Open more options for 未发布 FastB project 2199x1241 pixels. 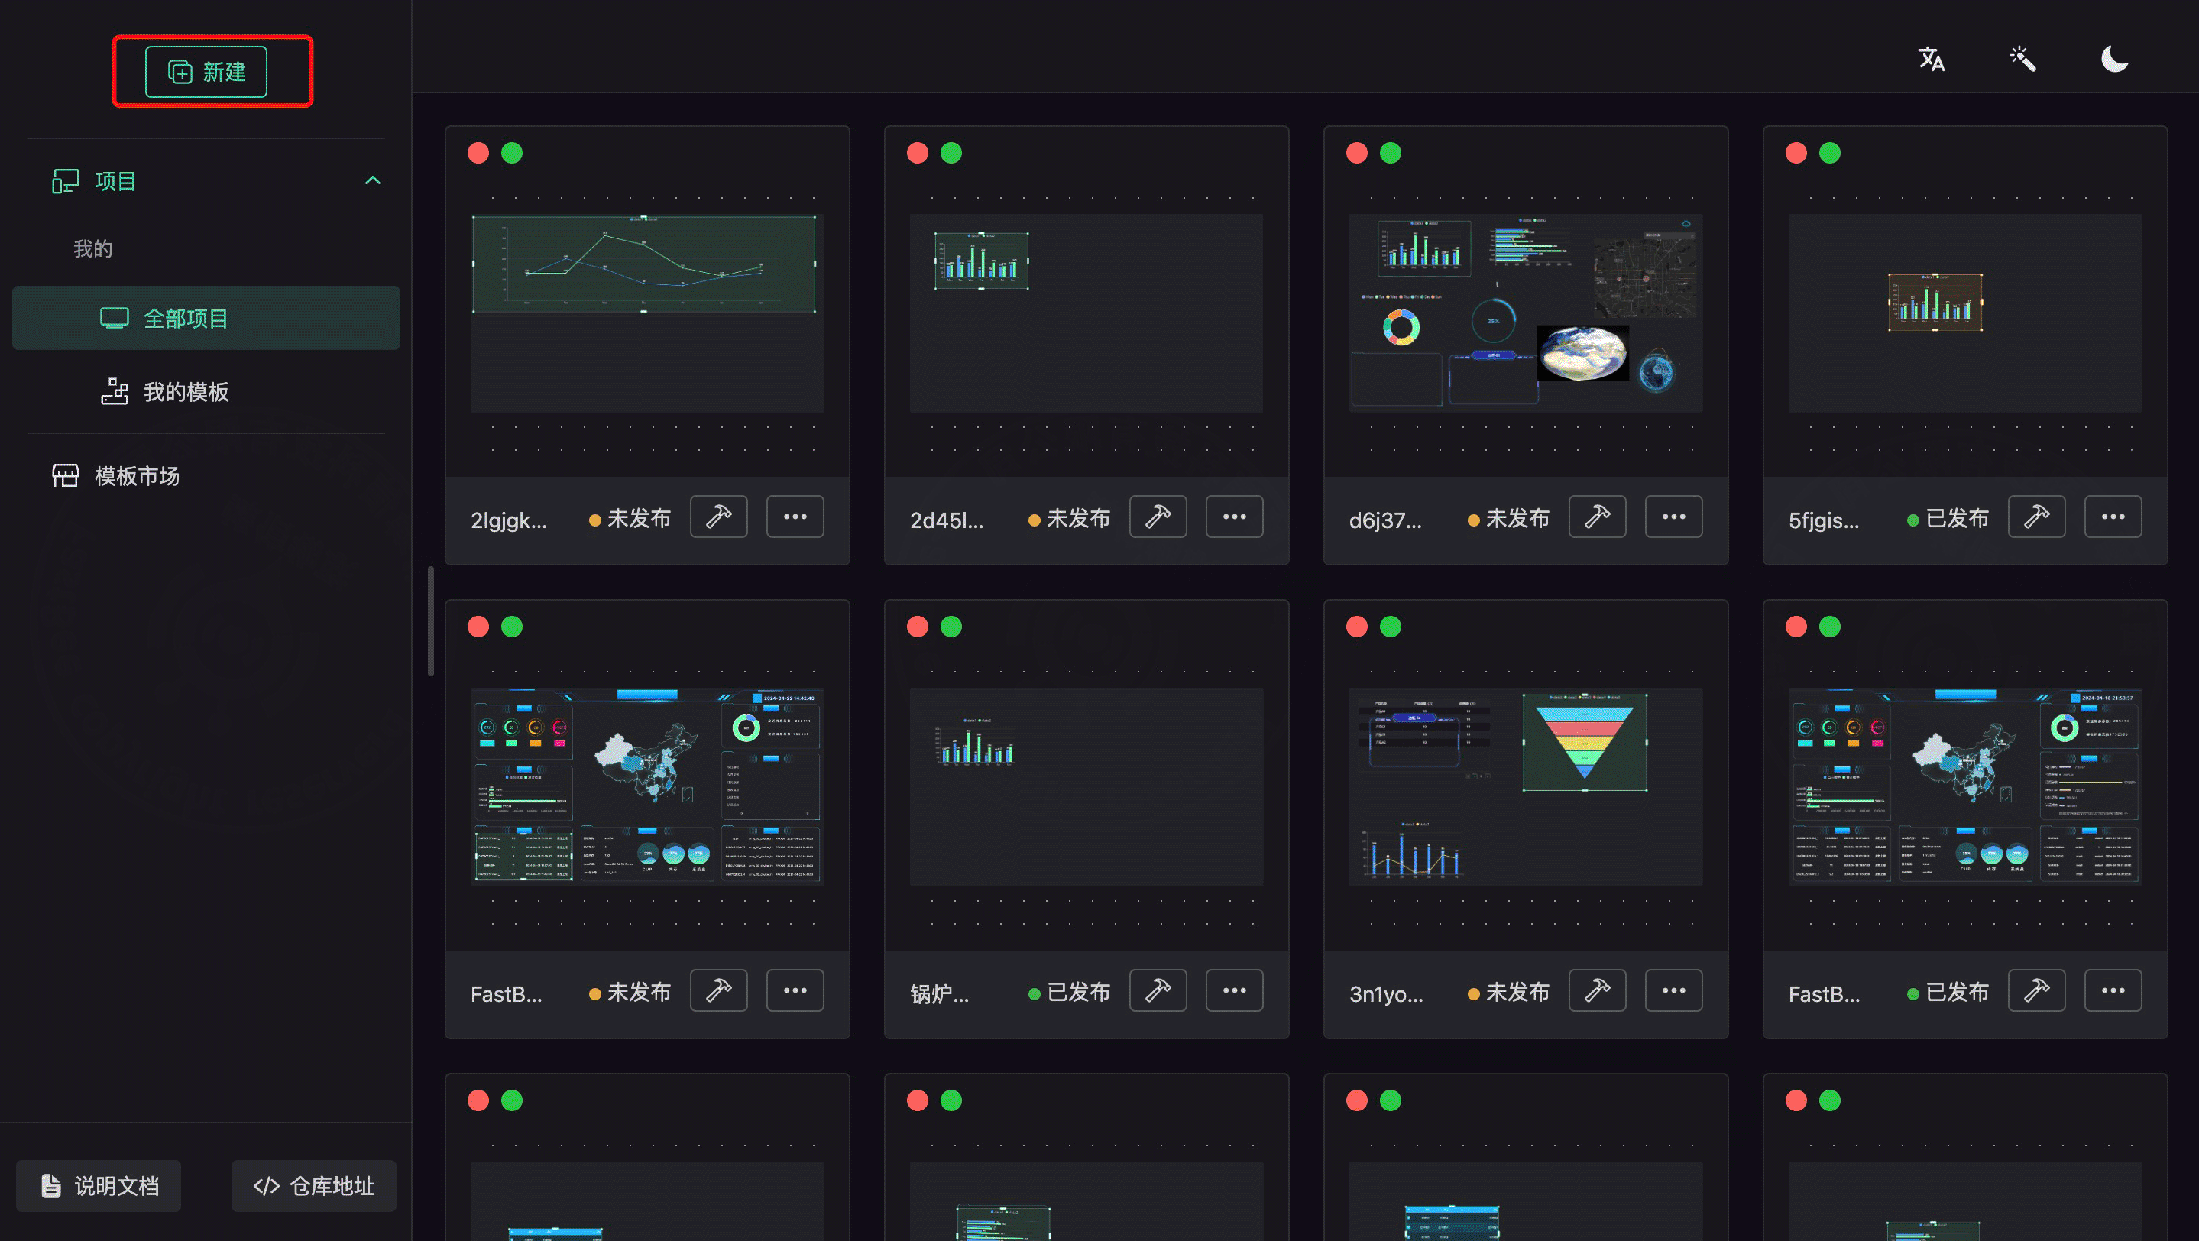795,991
